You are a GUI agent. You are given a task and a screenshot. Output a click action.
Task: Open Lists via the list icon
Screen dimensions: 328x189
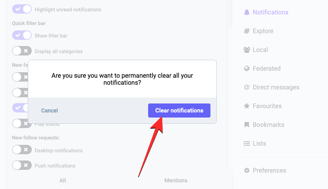click(246, 144)
